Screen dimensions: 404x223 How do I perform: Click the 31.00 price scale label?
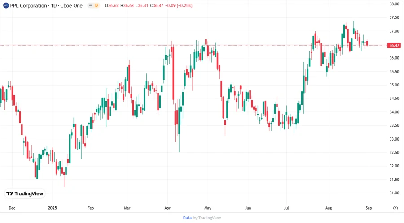[x=394, y=193]
